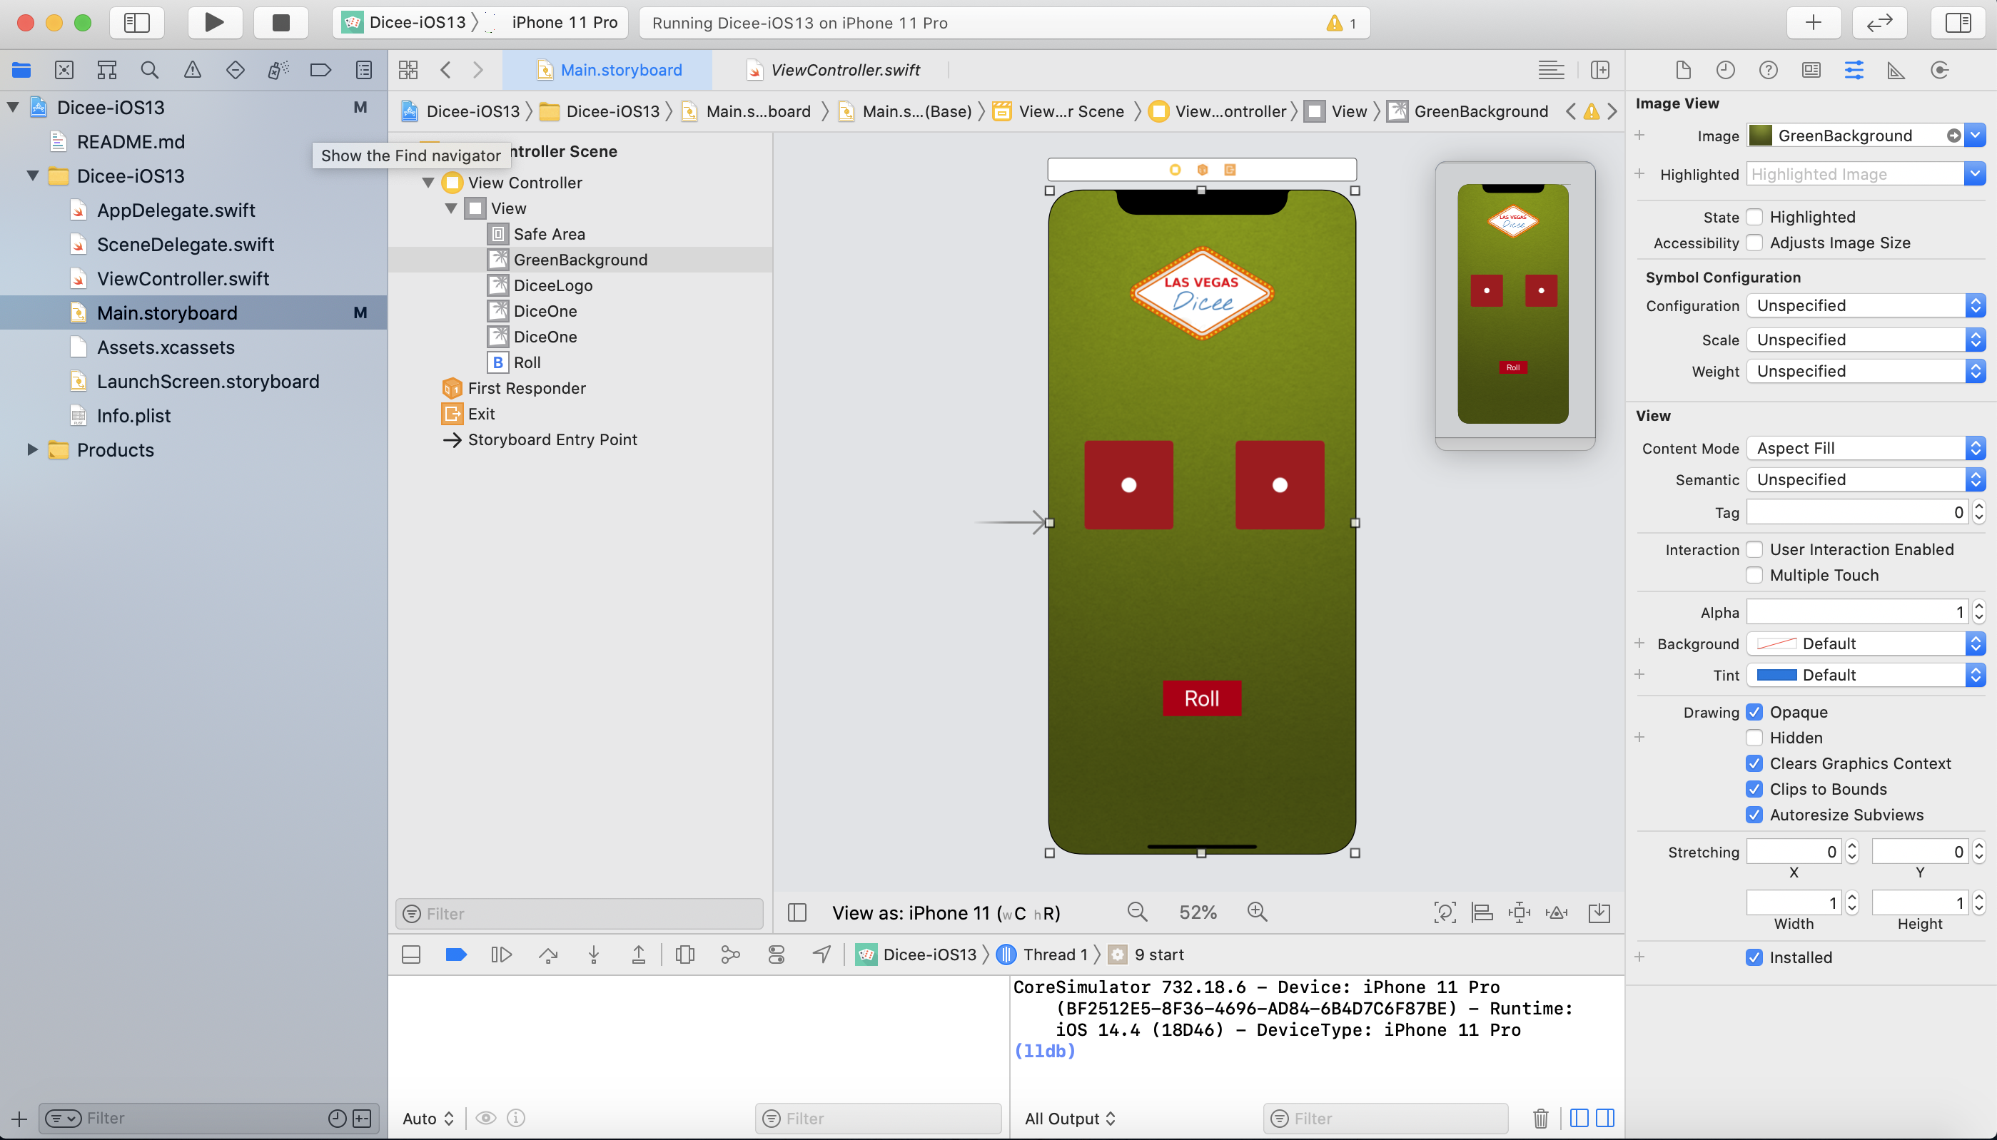Open the Issue navigator warning icon
1997x1140 pixels.
192,71
